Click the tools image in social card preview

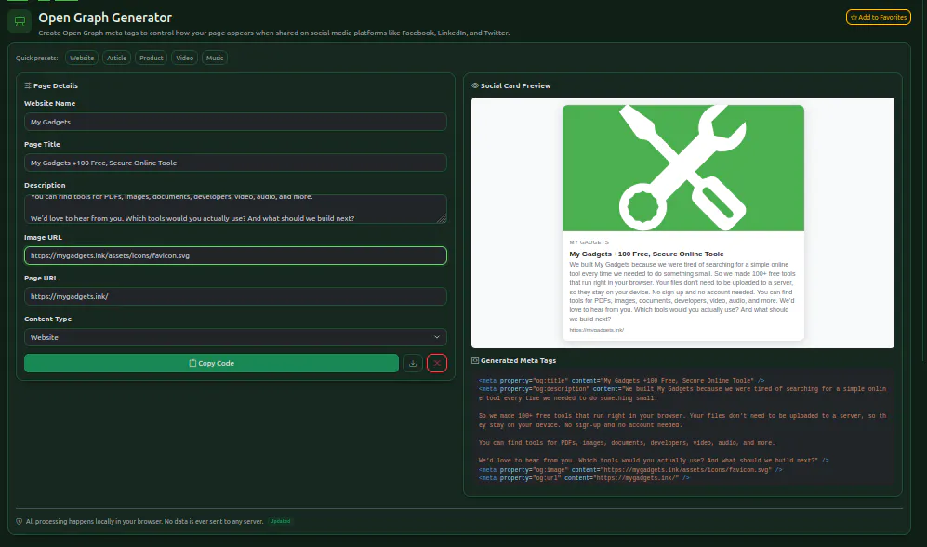click(x=682, y=168)
